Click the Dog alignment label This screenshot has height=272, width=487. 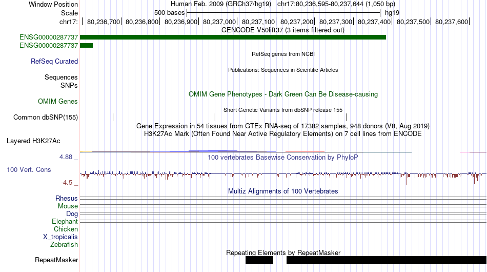tap(72, 214)
